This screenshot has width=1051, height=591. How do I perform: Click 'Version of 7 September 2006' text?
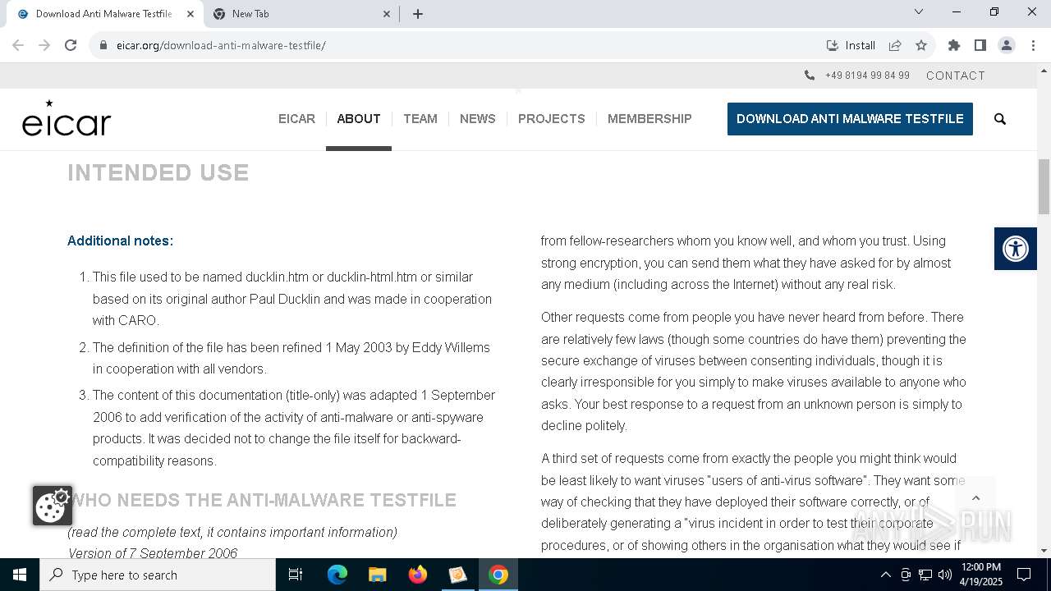coord(153,553)
